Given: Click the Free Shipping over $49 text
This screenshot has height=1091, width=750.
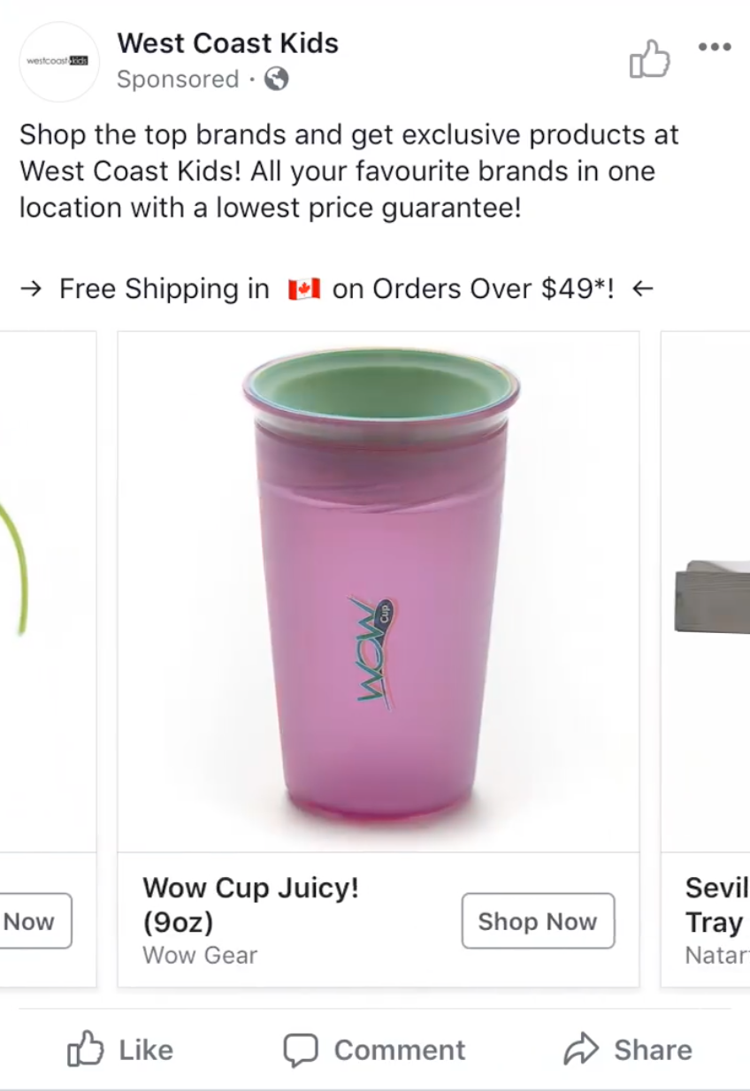Looking at the screenshot, I should (336, 289).
